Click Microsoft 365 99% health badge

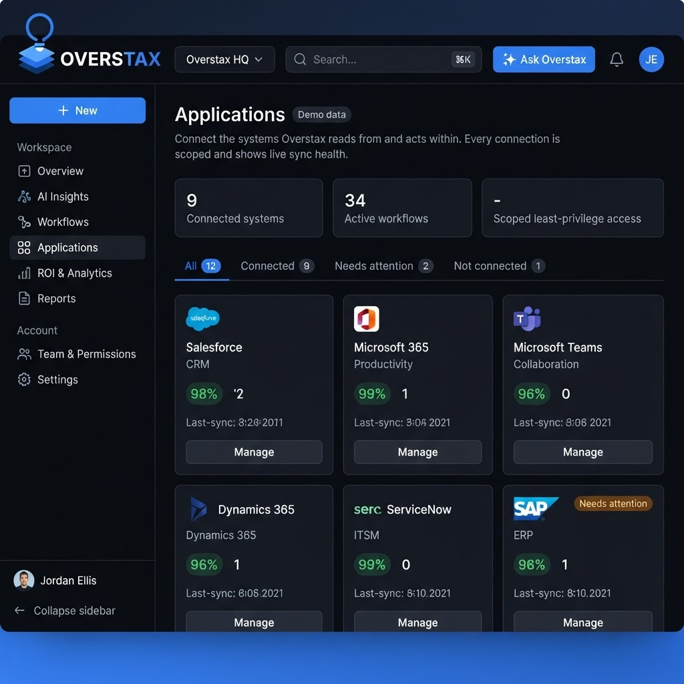click(x=371, y=394)
